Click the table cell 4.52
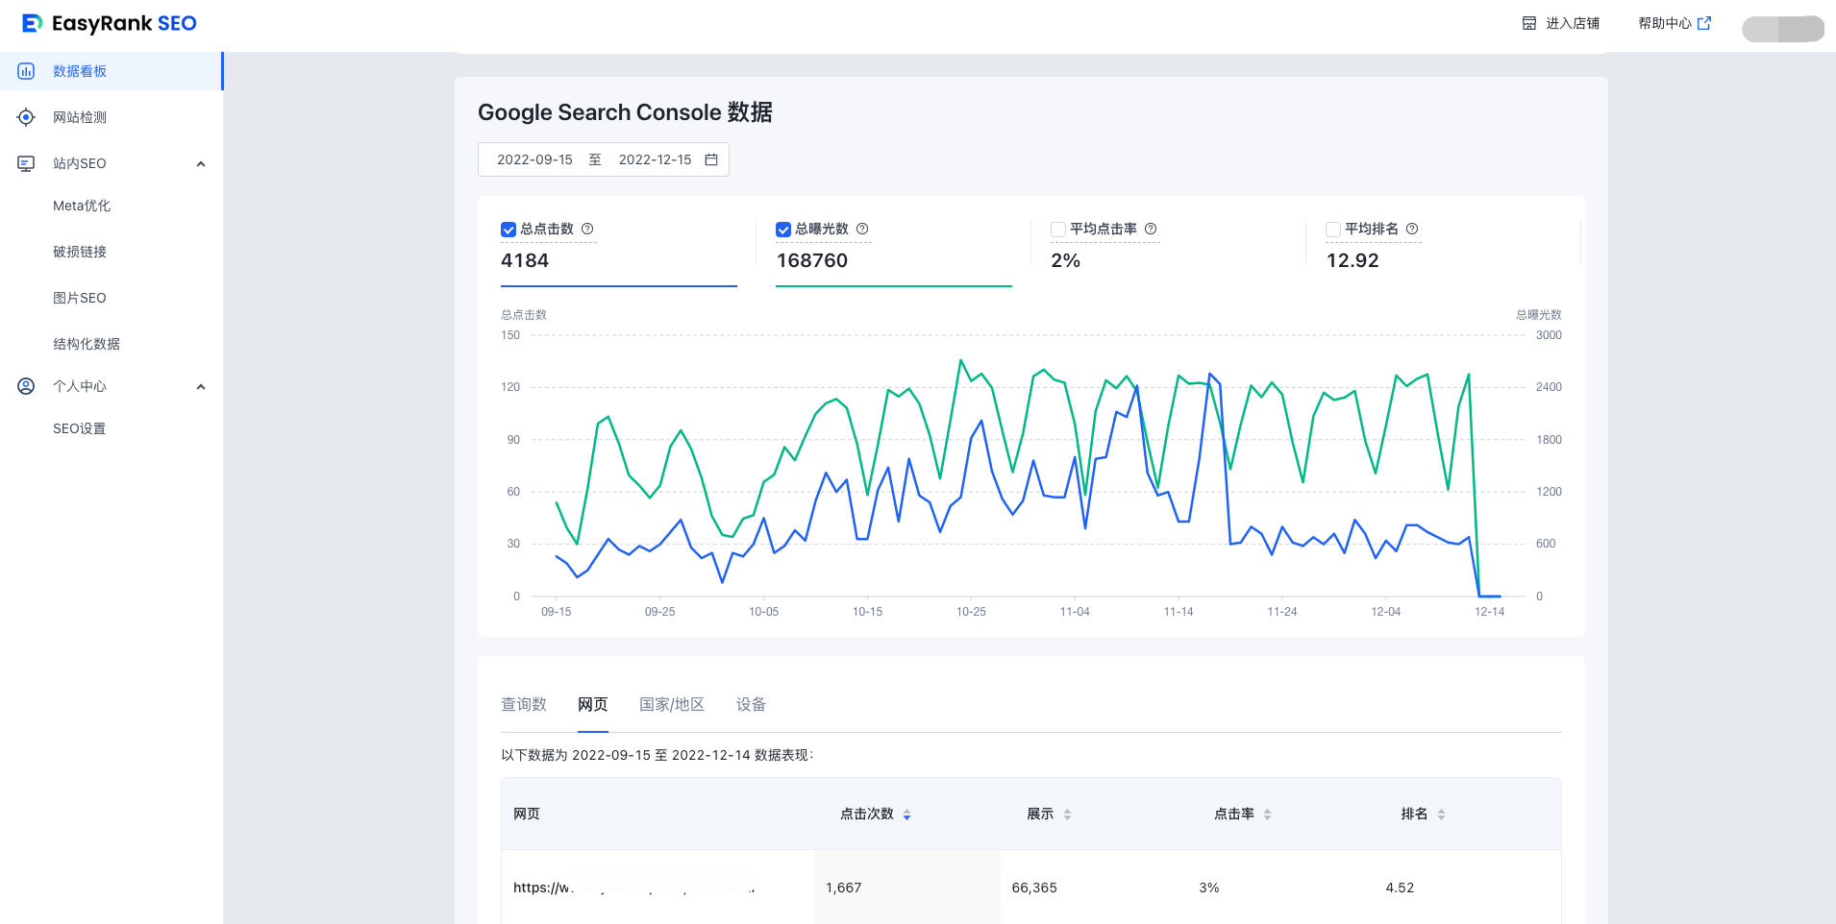Viewport: 1836px width, 924px height. coord(1400,888)
